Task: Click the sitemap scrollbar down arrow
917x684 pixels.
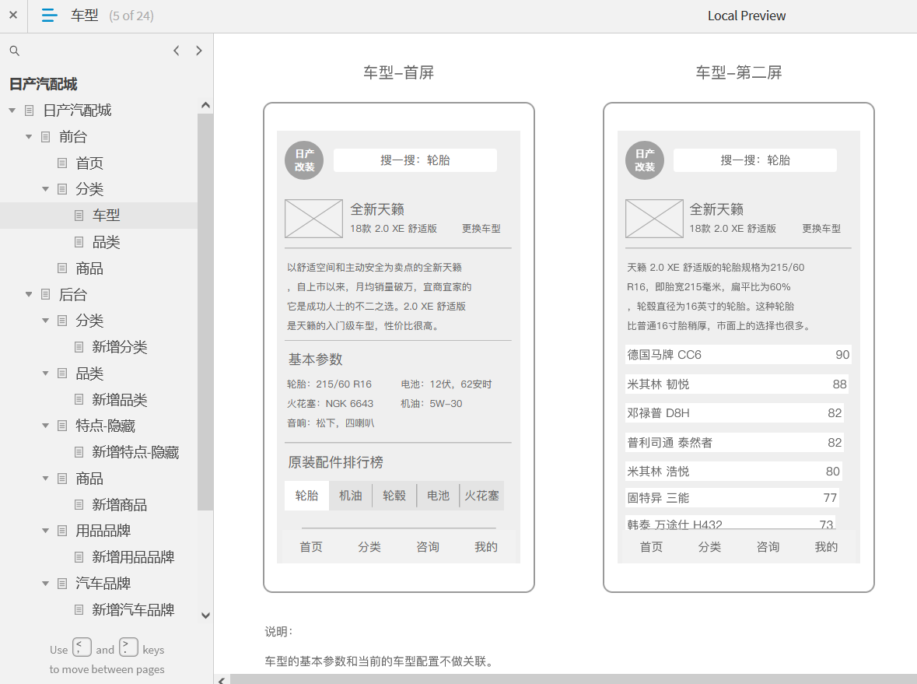Action: point(205,616)
